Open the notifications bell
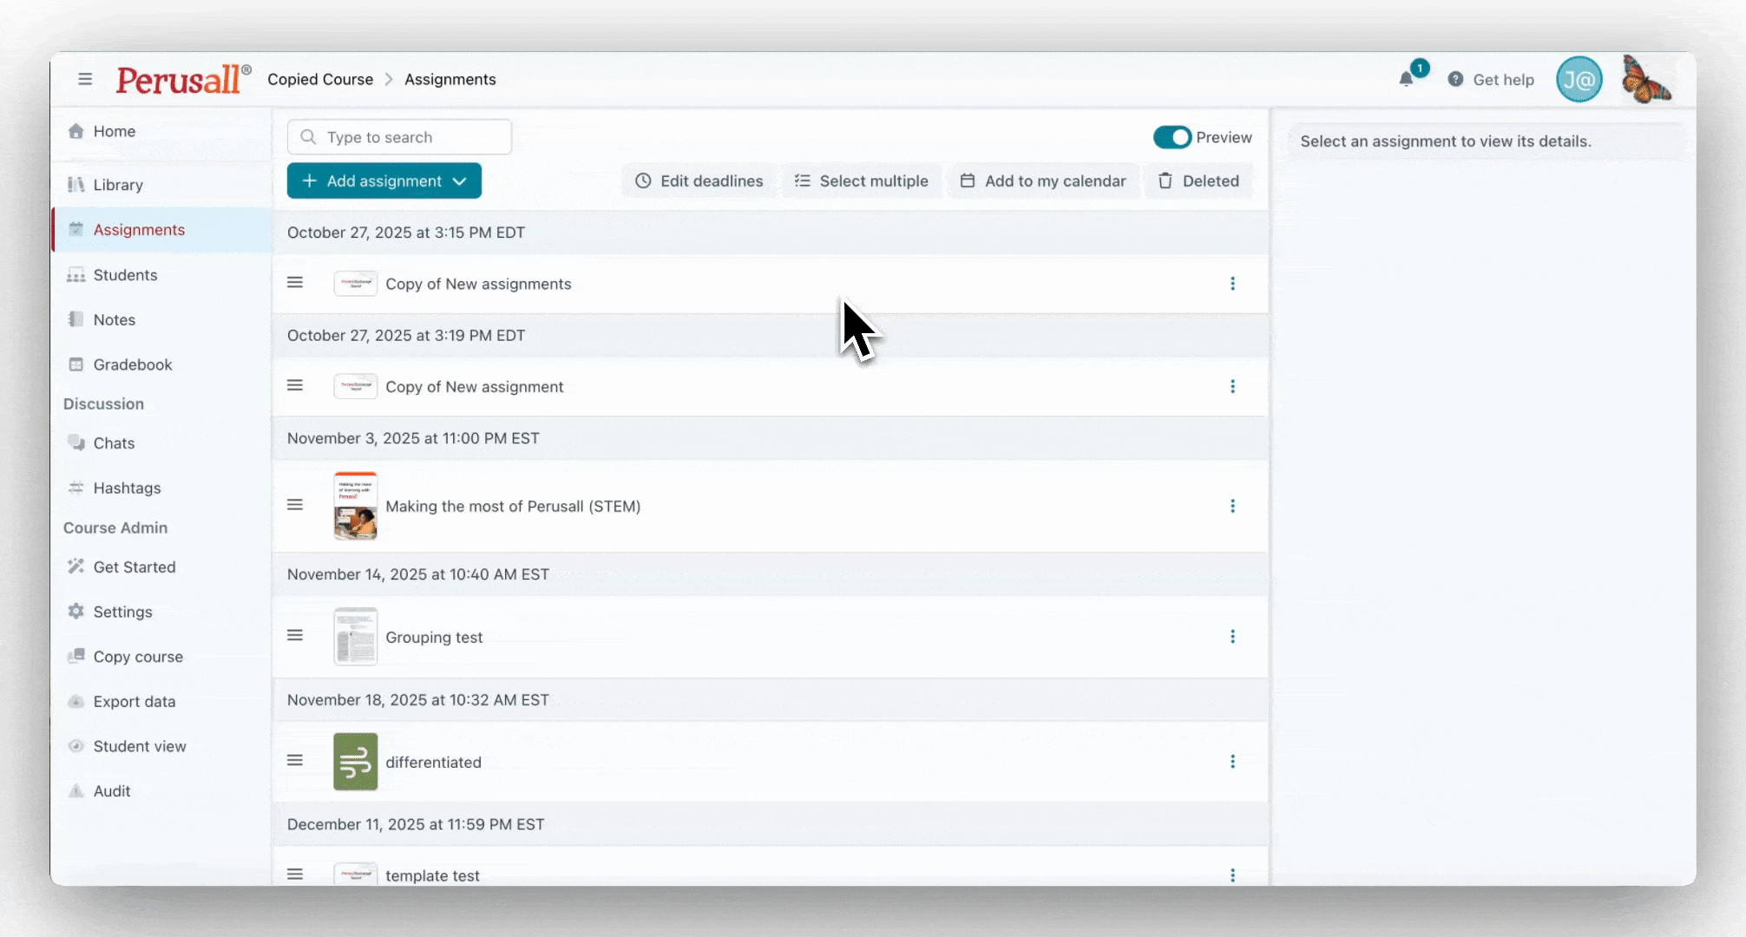The height and width of the screenshot is (937, 1746). (1407, 80)
